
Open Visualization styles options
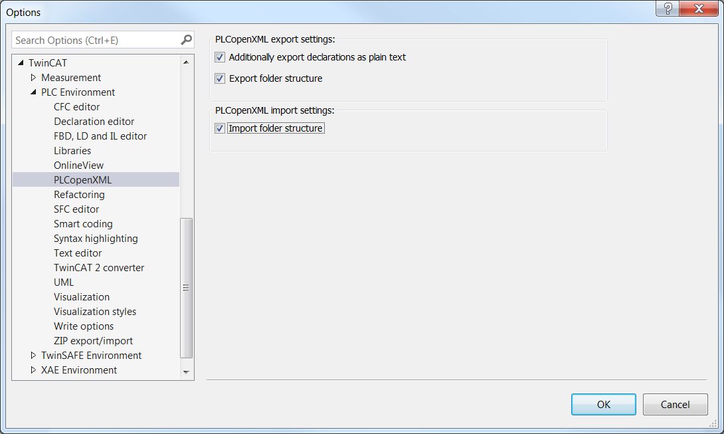(95, 312)
